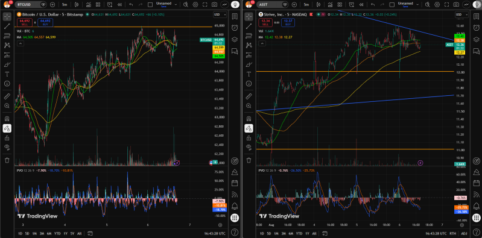
Task: Toggle RTH session in ASST bottom bar
Action: (453, 233)
